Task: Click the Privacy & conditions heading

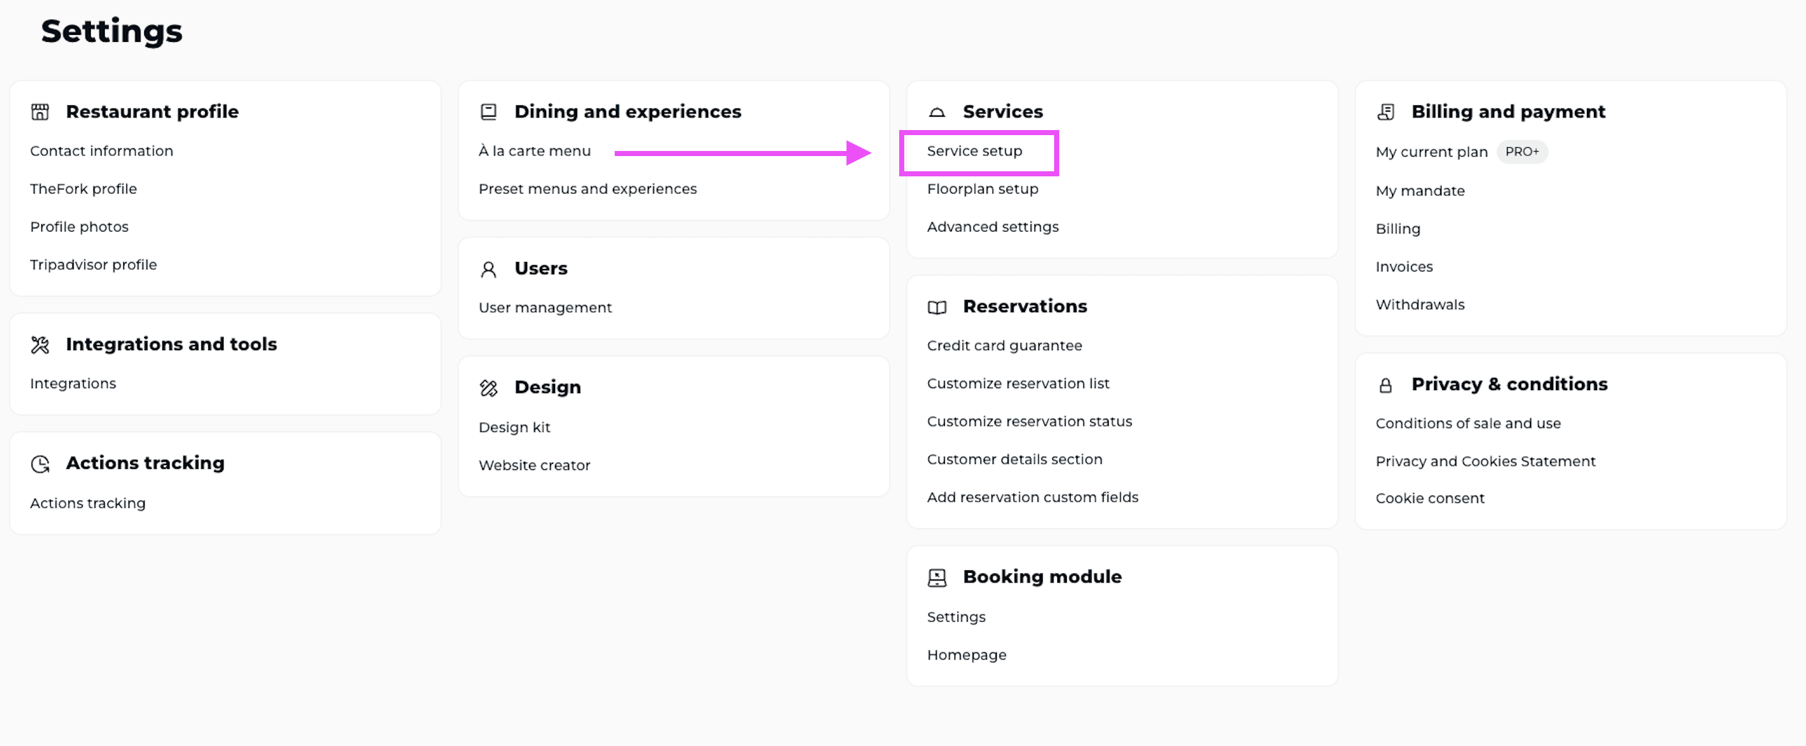Action: point(1509,384)
